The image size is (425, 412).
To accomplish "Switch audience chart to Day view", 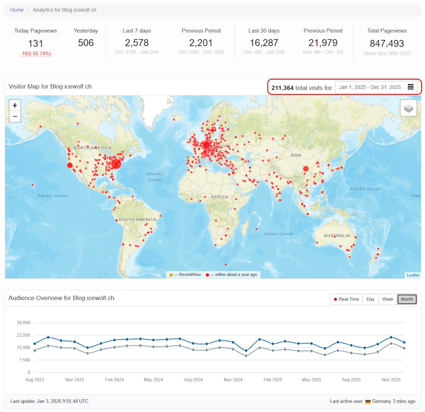I will pyautogui.click(x=371, y=299).
